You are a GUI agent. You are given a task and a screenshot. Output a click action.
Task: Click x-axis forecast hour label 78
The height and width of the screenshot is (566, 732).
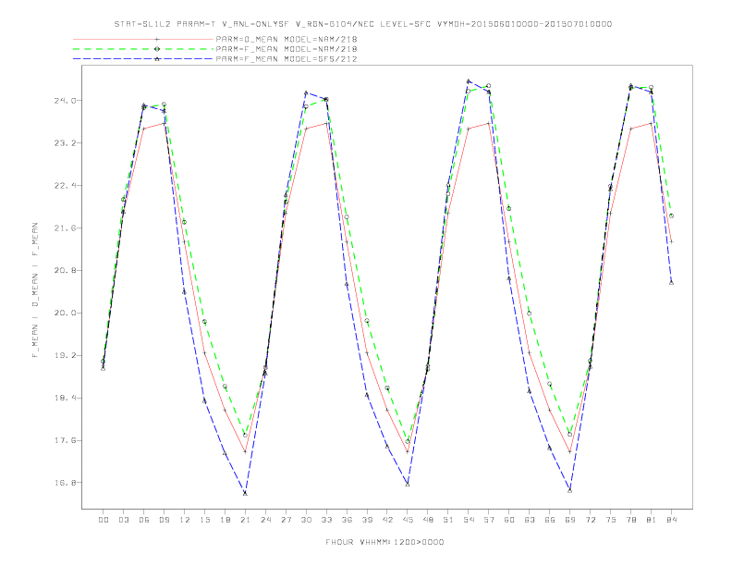(630, 520)
